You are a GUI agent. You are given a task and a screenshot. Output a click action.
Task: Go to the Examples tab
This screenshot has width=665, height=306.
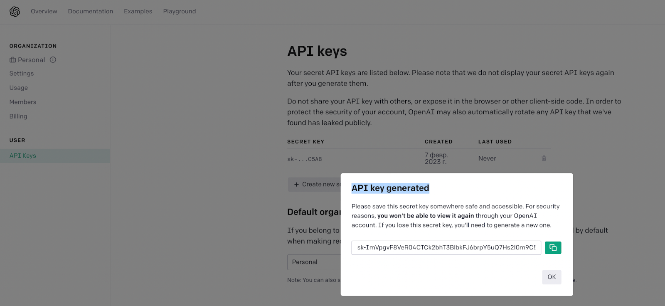point(138,11)
